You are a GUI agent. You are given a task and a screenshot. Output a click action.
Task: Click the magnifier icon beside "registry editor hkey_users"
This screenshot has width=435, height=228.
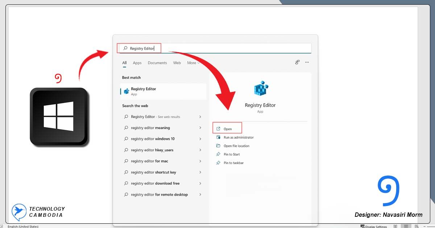point(126,150)
